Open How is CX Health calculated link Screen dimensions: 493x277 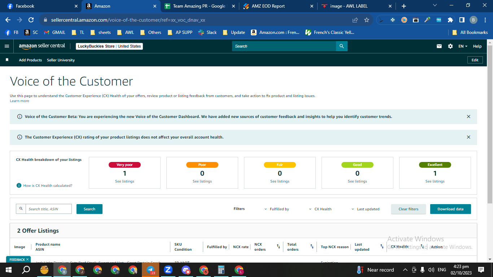tap(48, 186)
